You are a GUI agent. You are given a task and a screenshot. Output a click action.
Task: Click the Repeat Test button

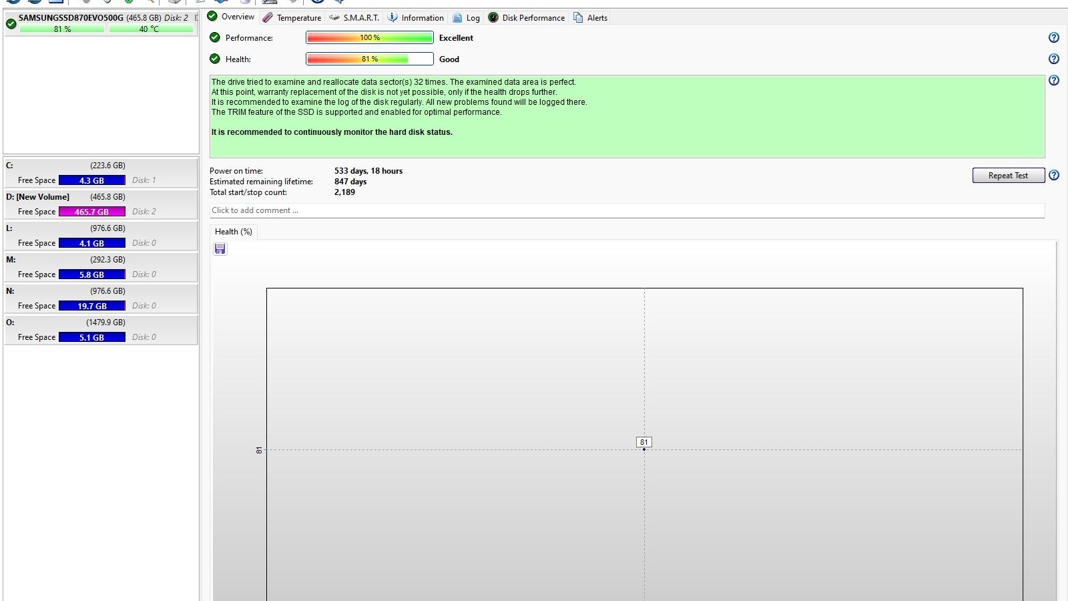click(x=1008, y=176)
